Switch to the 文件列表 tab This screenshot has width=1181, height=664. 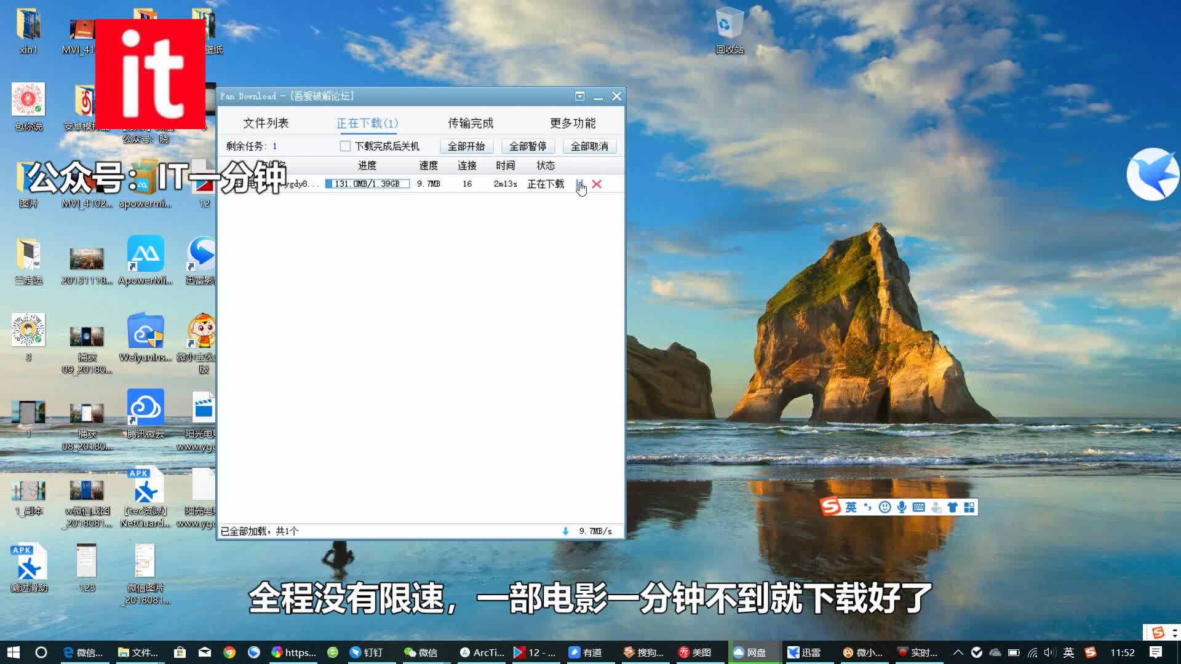coord(266,123)
